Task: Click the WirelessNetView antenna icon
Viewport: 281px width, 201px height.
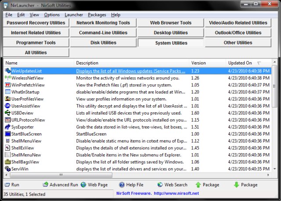Action: coord(7,78)
